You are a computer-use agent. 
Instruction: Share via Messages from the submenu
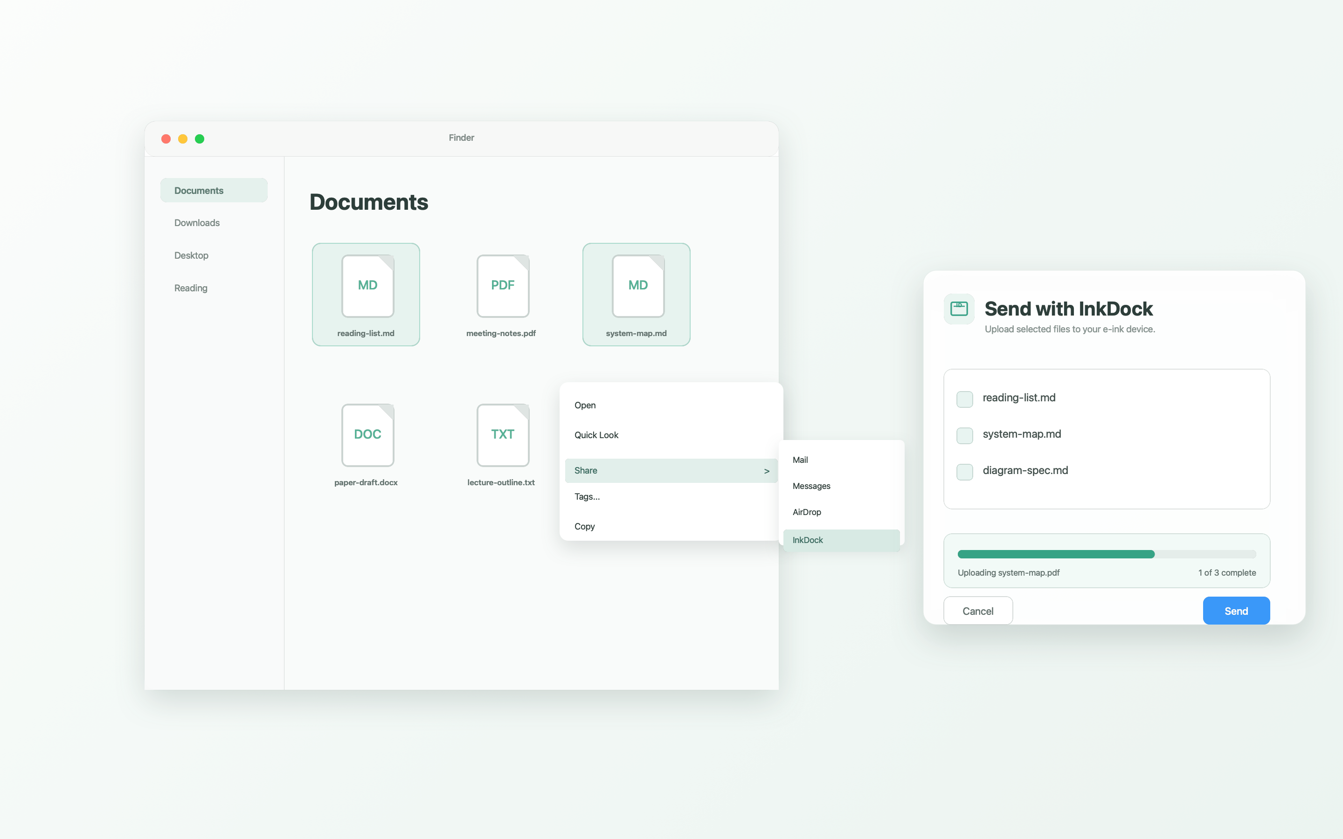[x=841, y=486]
